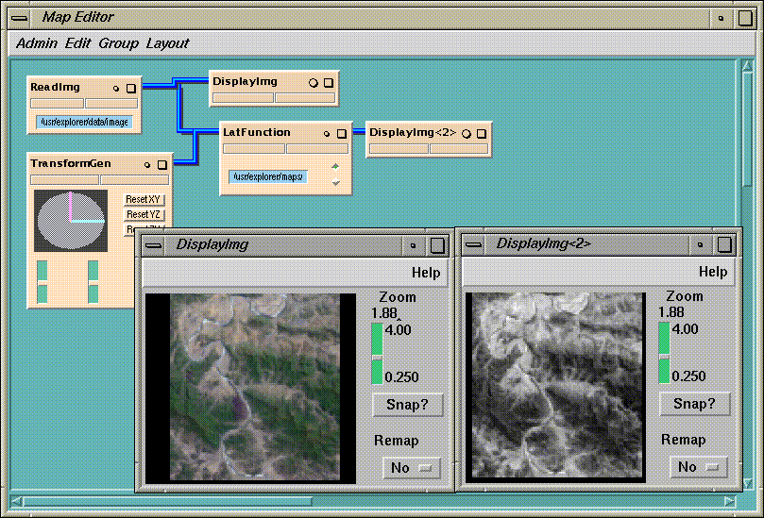Open Remap dropdown in DisplayImg<2> window
This screenshot has height=518, width=764.
click(699, 467)
